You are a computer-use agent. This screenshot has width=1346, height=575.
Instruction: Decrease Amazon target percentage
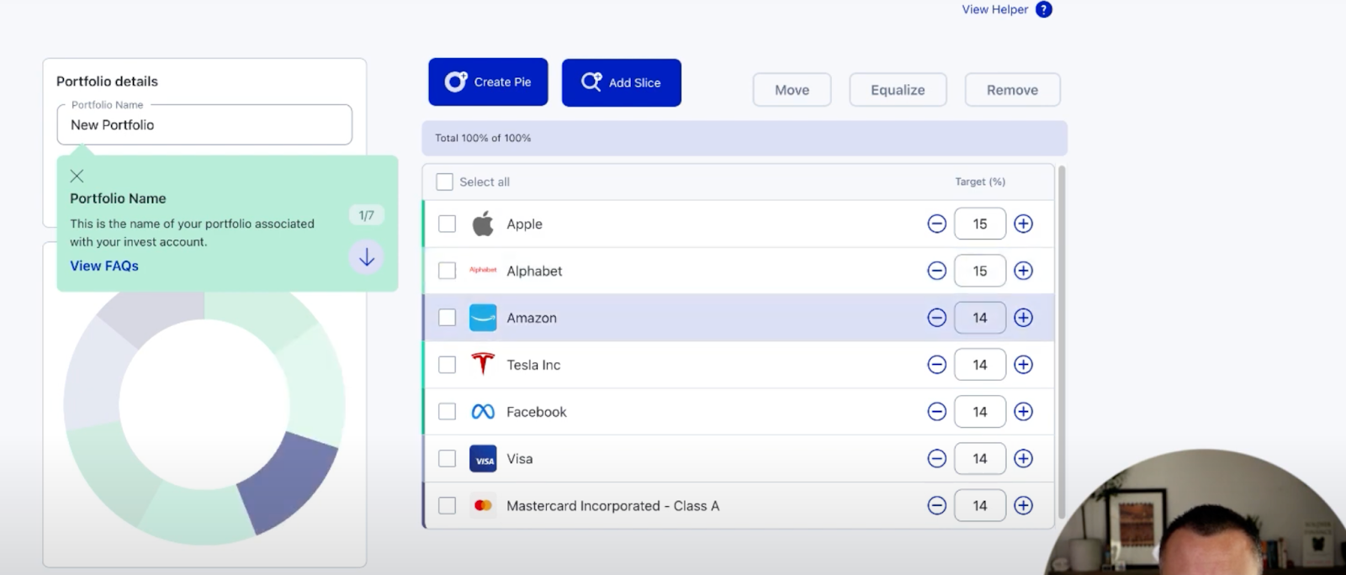coord(936,318)
